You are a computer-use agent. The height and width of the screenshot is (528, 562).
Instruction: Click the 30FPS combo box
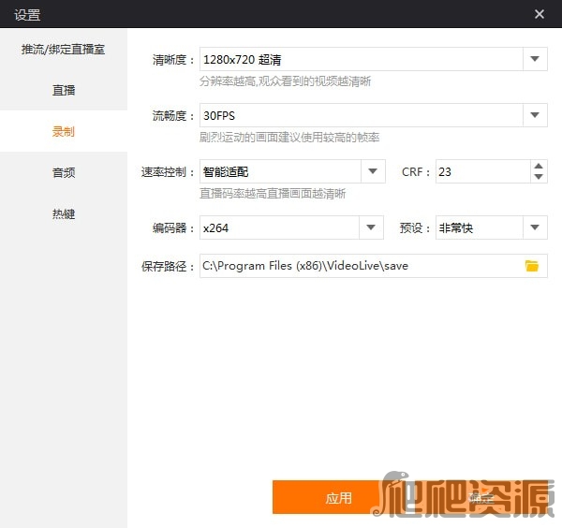[x=373, y=115]
